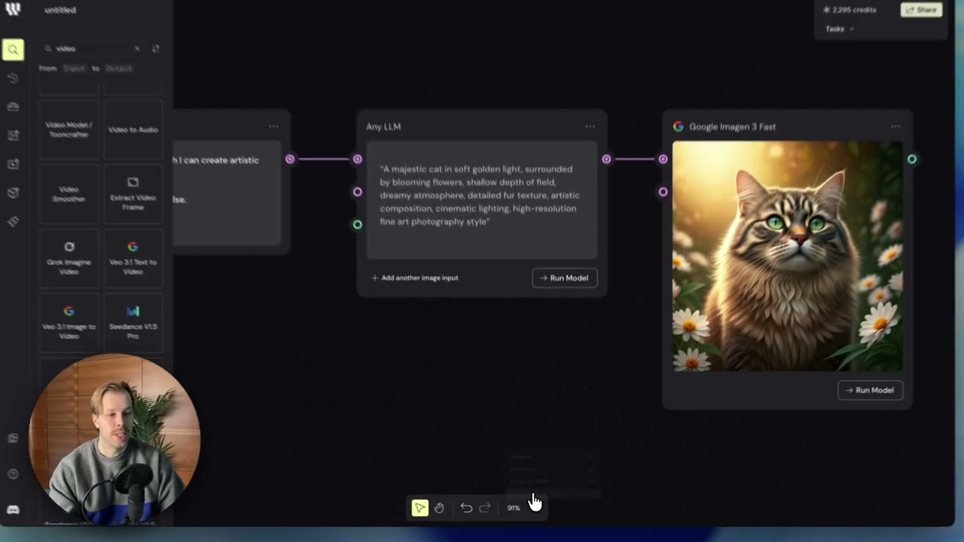Add the Veo 3.1 Text to Video node
The width and height of the screenshot is (964, 542).
point(133,258)
